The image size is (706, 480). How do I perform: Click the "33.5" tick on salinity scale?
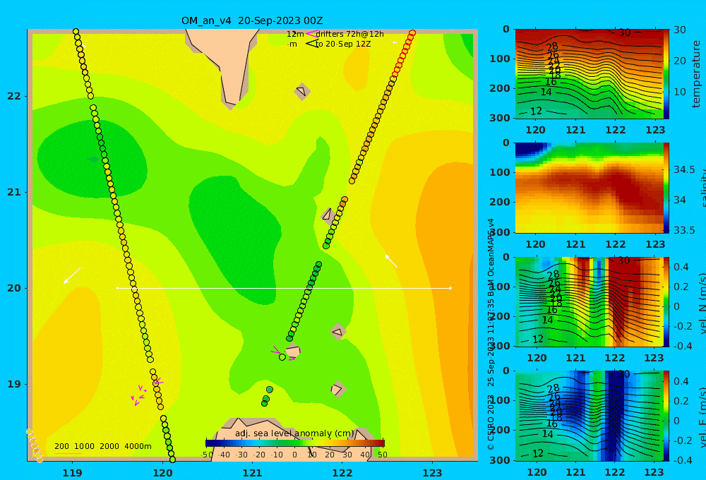click(x=684, y=230)
